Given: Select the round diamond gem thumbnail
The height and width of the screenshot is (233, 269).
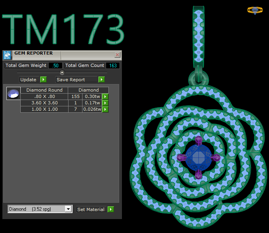Looking at the screenshot, I should (14, 94).
